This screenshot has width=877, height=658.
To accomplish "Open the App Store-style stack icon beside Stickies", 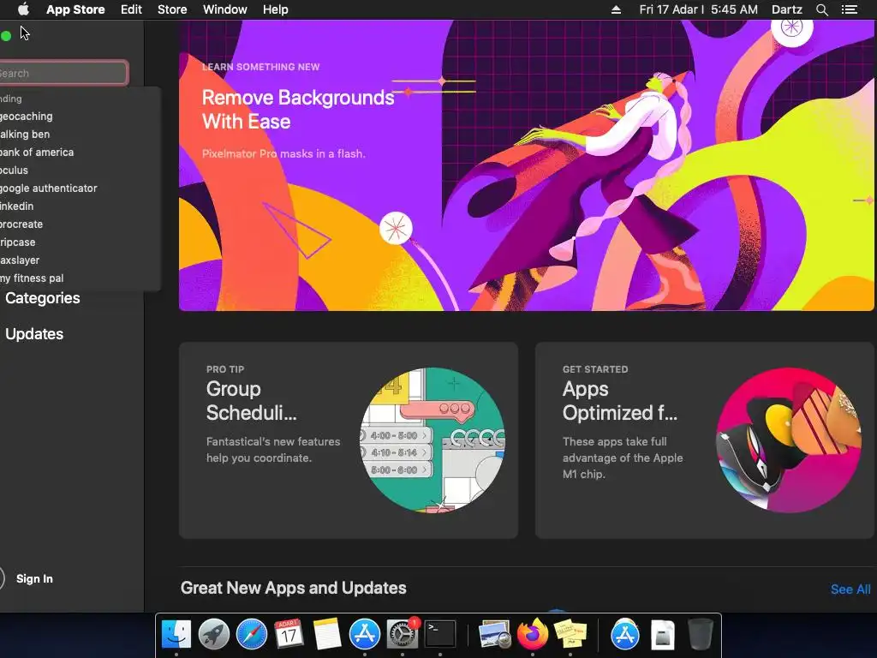I will click(624, 635).
